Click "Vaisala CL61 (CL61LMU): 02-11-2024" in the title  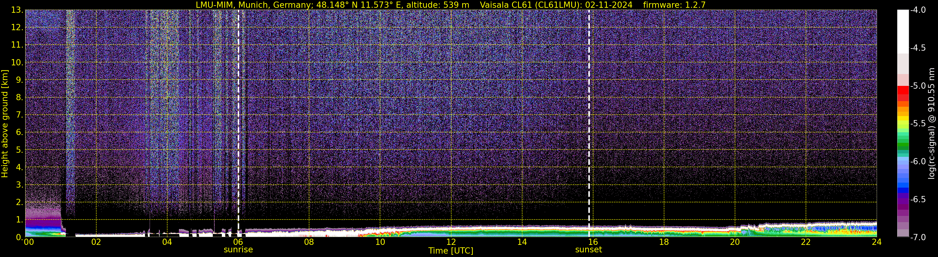click(556, 5)
